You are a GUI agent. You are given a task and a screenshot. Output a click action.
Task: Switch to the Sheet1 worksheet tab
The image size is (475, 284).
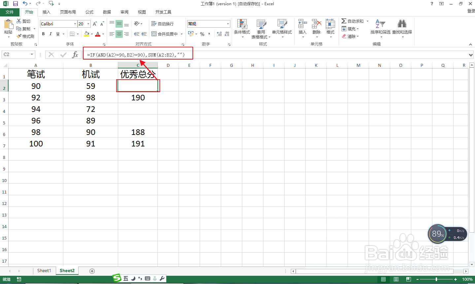pos(44,271)
